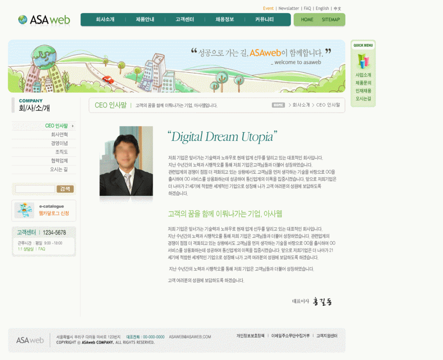Click the green HOME button

pyautogui.click(x=307, y=19)
